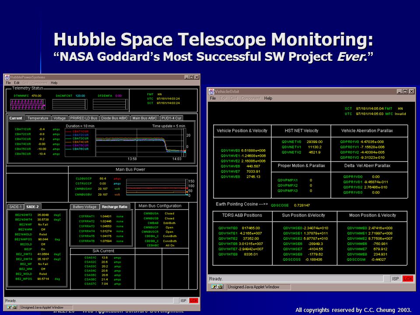The width and height of the screenshot is (420, 315).
Task: Click CMNBUSAV value 29.187
Action: [103, 189]
